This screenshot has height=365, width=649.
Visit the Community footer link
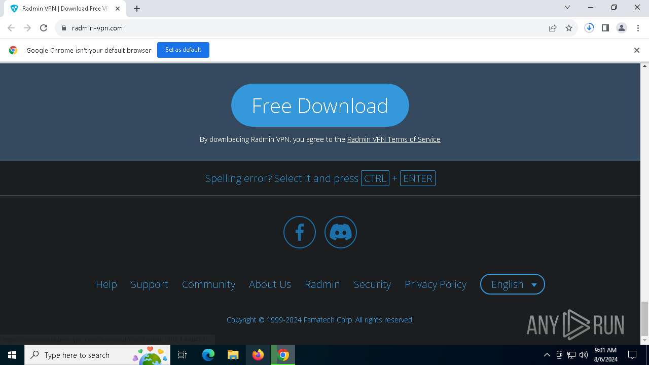208,284
